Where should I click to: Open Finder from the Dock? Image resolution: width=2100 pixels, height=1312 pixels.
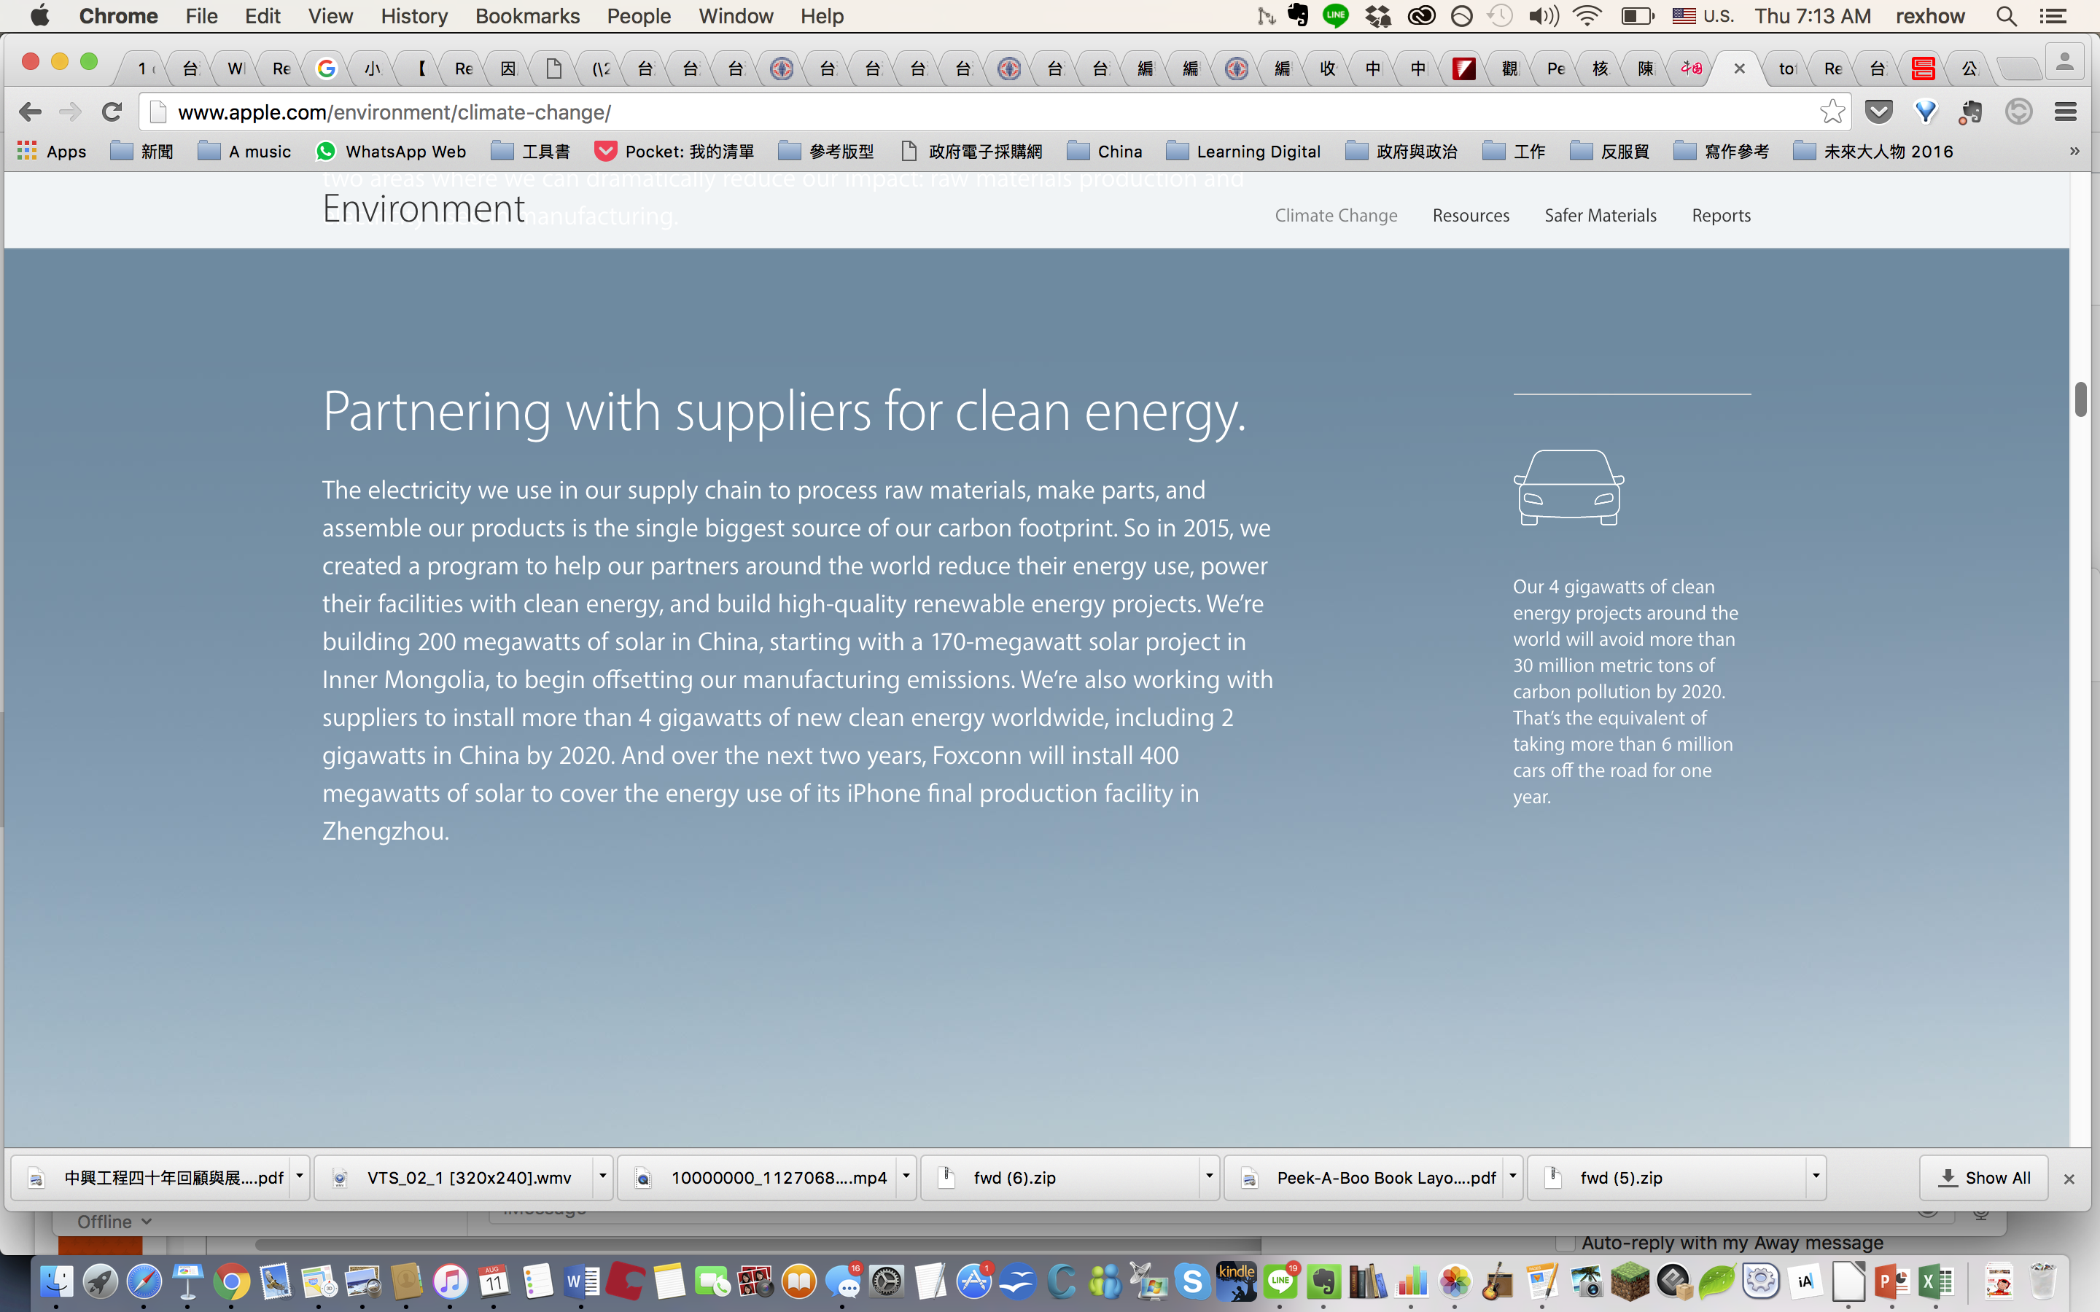tap(58, 1281)
